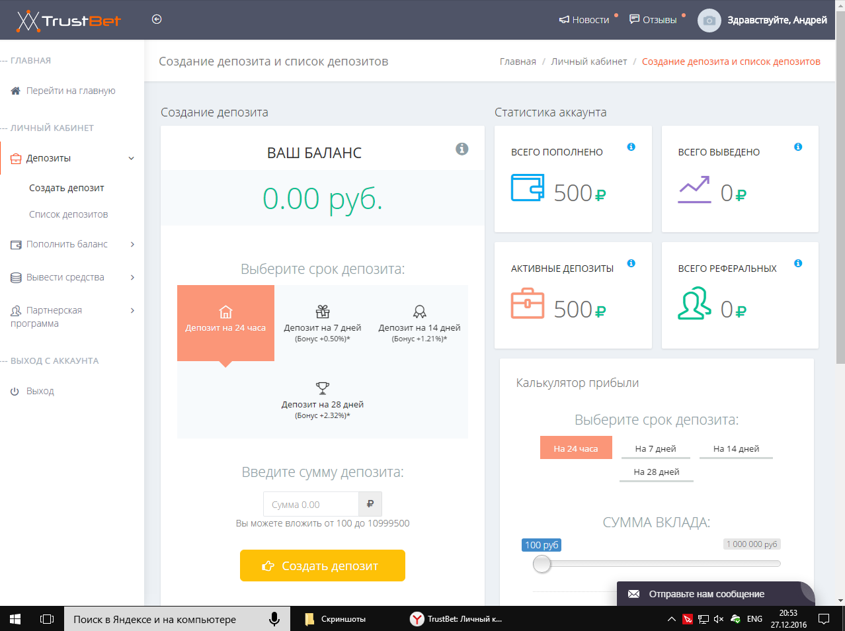Choose the Депозит на 28 дней option

point(323,400)
